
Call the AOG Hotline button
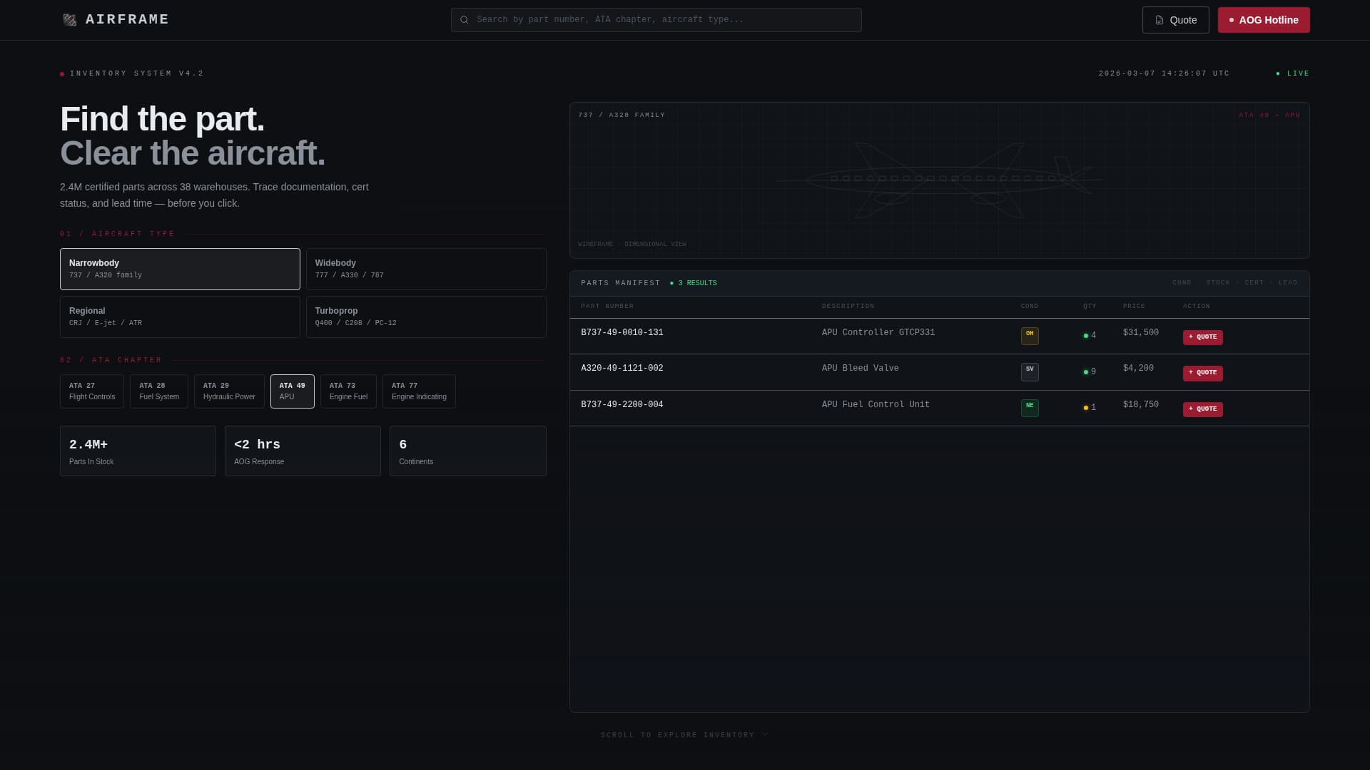point(1263,20)
